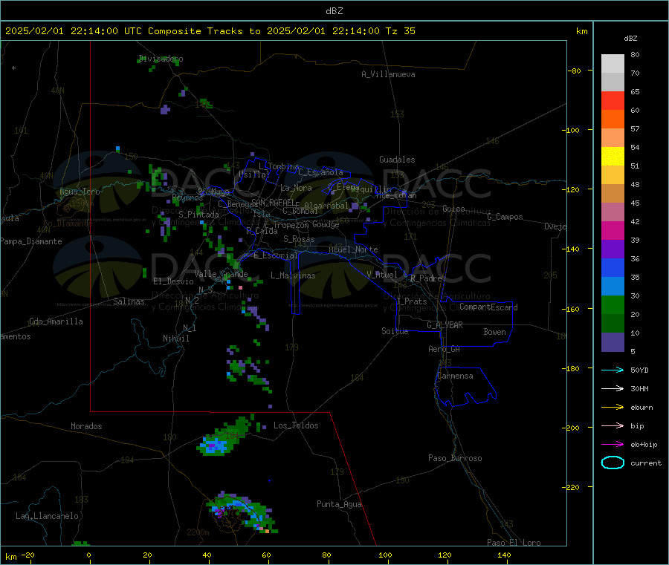Click the Paso_El_Loro map label
This screenshot has height=565, width=669.
click(x=514, y=543)
